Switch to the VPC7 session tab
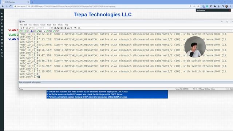The width and height of the screenshot is (233, 131). tap(56, 31)
